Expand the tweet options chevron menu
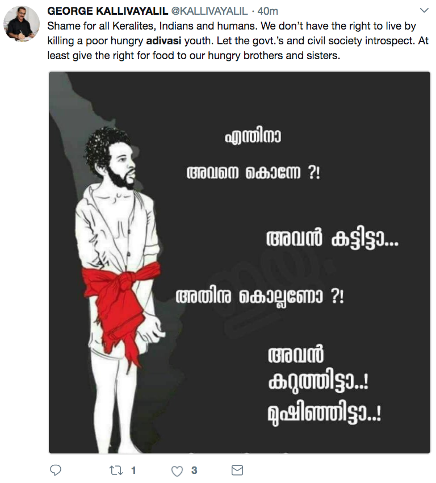The image size is (436, 483). (x=424, y=10)
